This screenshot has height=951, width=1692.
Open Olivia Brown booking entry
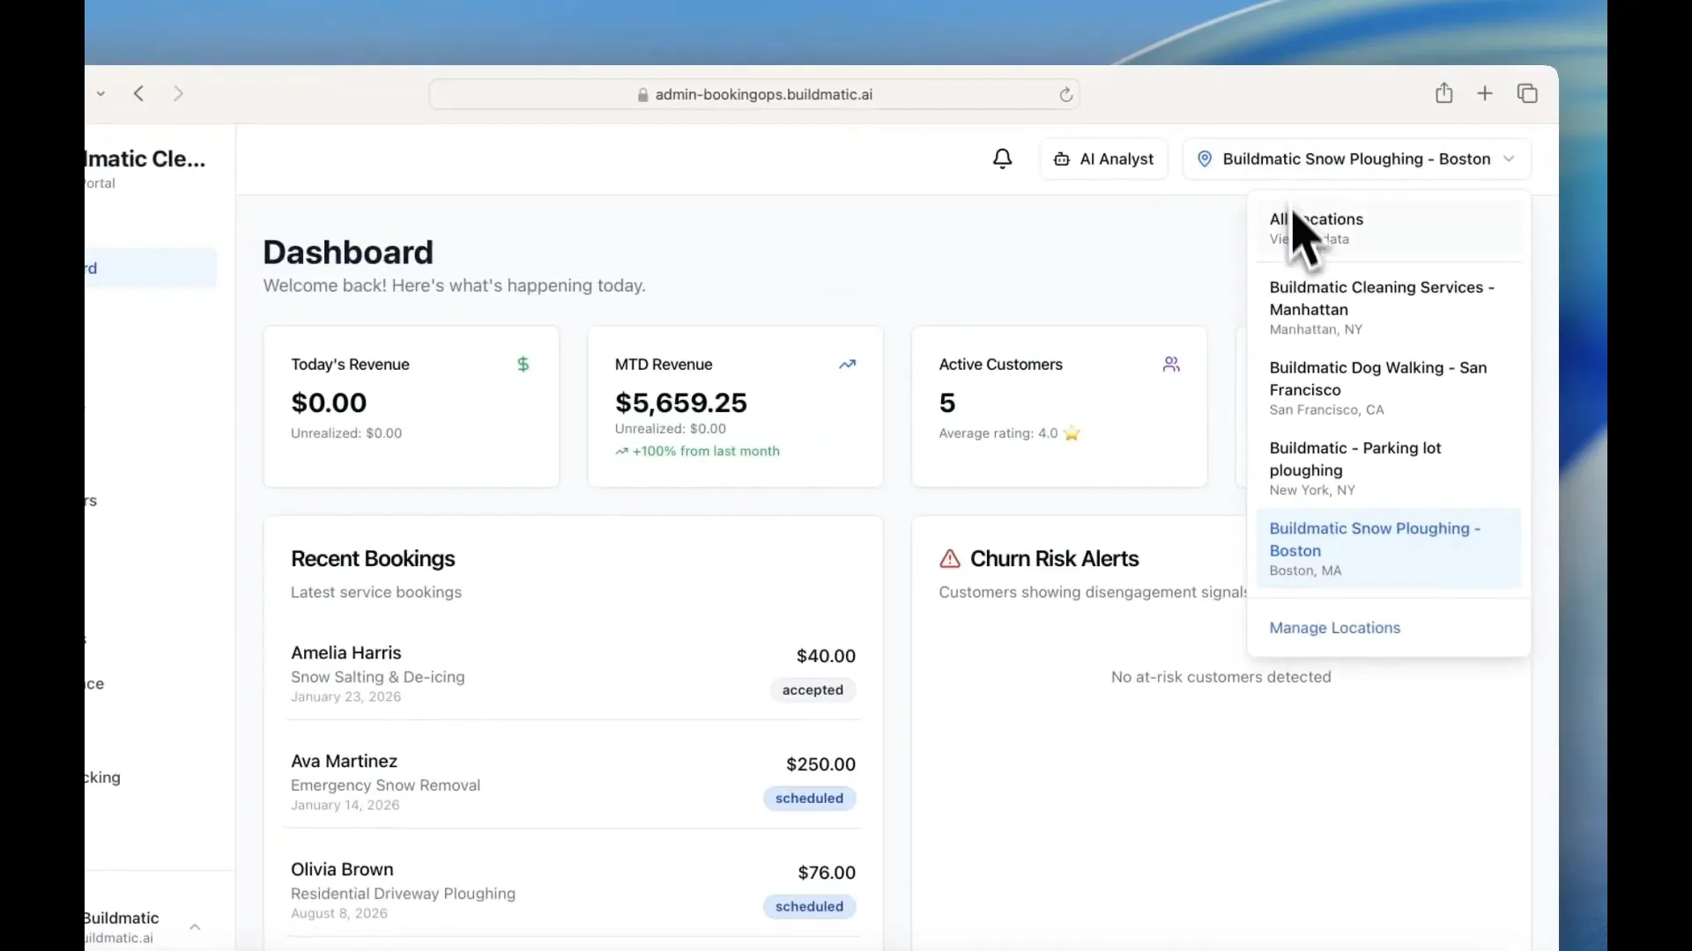[x=574, y=890]
